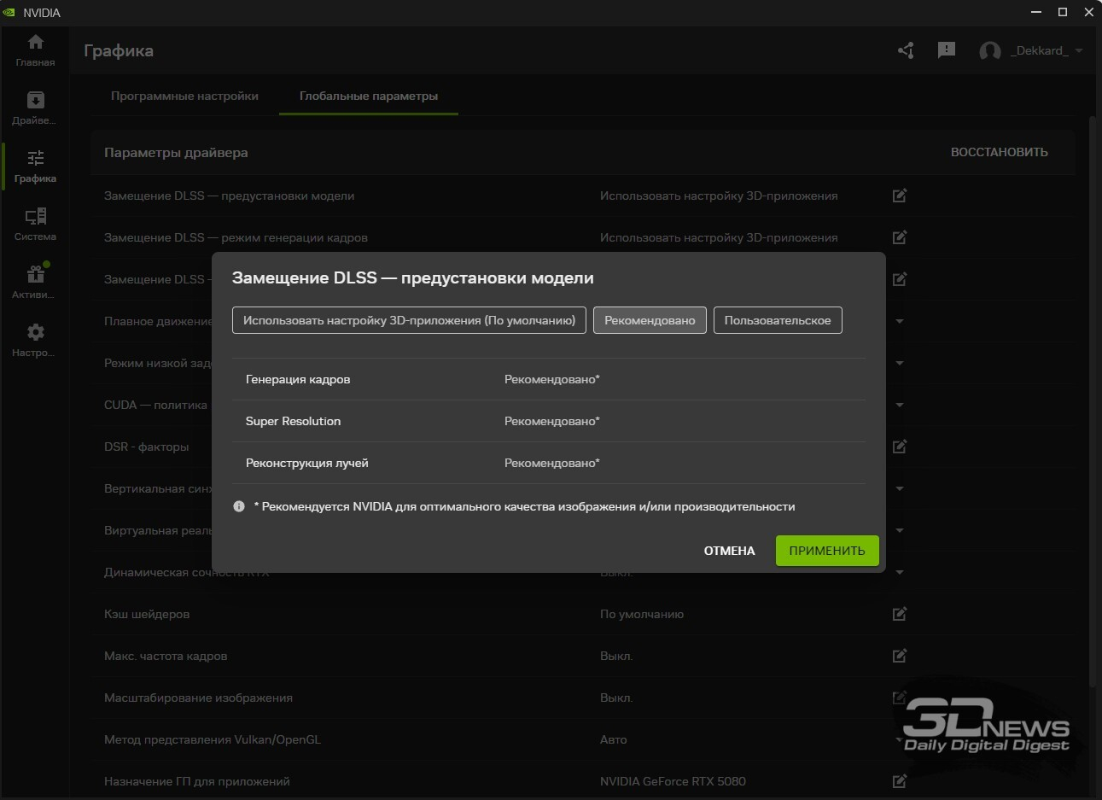Click Рекомендовано* value for Реконструкция лучей
1102x800 pixels.
tap(552, 463)
